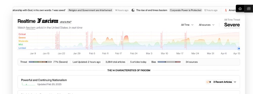Open the All Time dropdown
The height and width of the screenshot is (94, 253).
pos(187,25)
